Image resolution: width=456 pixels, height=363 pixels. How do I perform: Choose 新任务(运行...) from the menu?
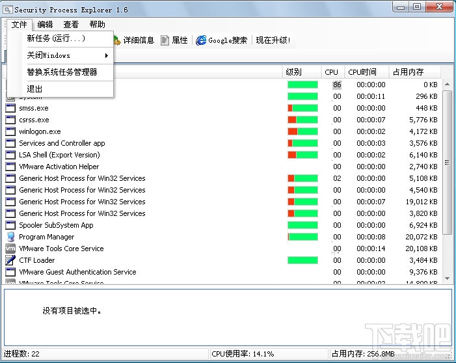point(60,38)
